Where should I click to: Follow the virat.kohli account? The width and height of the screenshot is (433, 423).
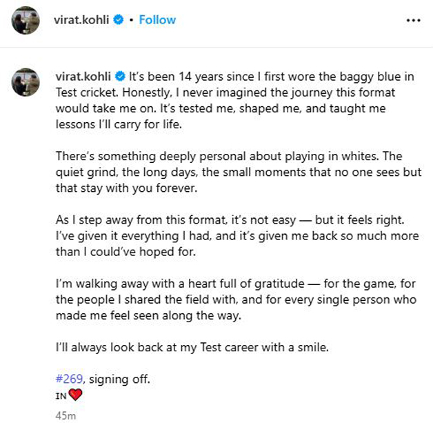[157, 20]
